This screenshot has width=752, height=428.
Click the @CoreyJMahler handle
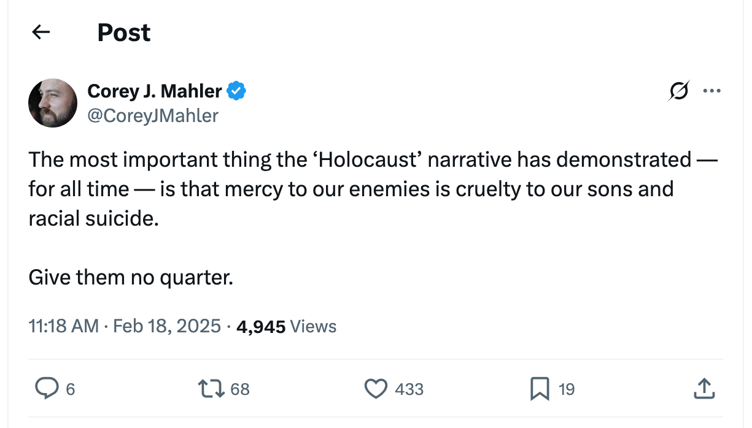point(153,115)
